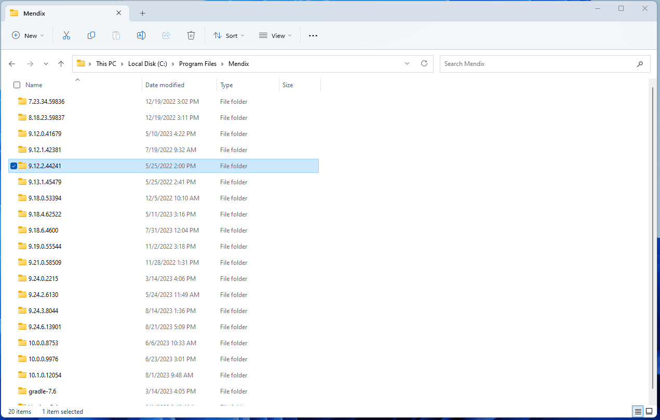The image size is (660, 420).
Task: Select folder 10.0.0.9976
Action: pos(164,359)
